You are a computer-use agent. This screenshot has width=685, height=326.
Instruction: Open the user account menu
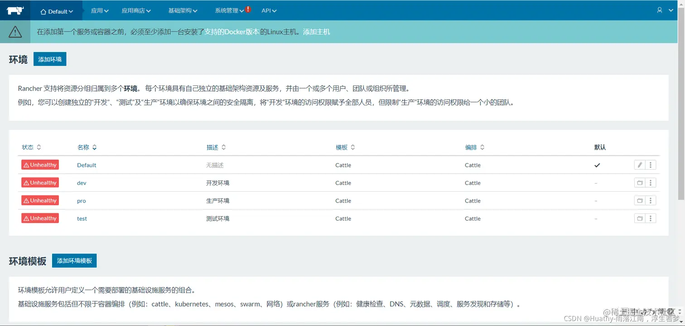tap(665, 10)
